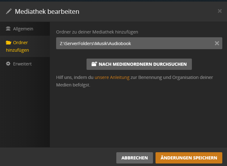Click the Audiobook folder path field
The height and width of the screenshot is (166, 227).
click(139, 43)
